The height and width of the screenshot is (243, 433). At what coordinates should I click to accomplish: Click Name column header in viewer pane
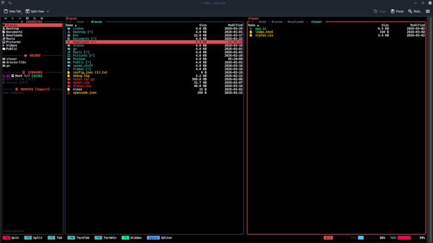(x=253, y=25)
